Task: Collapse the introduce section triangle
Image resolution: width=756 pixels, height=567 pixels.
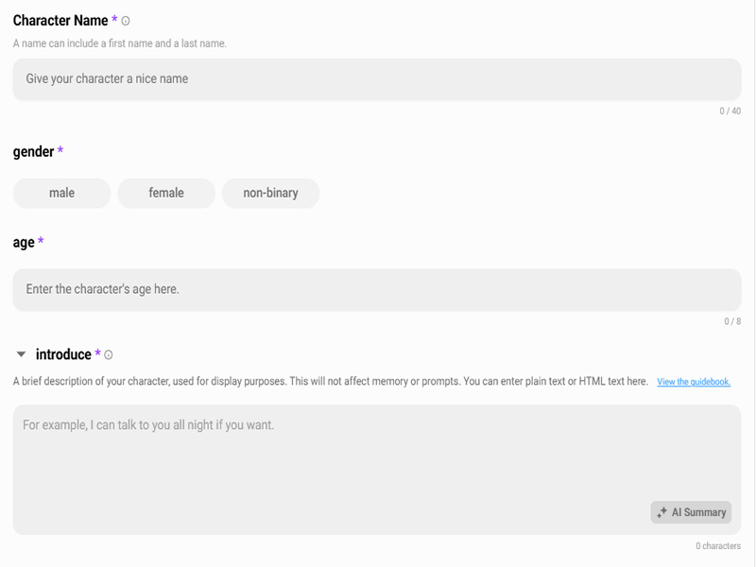Action: pyautogui.click(x=21, y=354)
